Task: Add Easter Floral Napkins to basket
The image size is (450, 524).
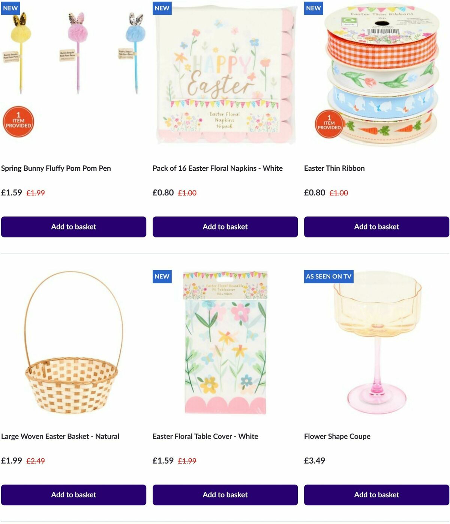Action: [x=225, y=227]
